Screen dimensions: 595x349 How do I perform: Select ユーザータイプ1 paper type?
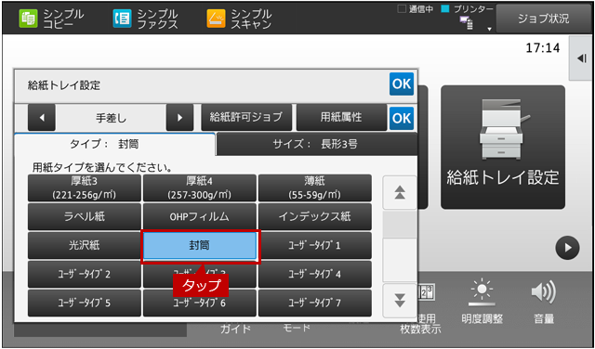click(315, 246)
